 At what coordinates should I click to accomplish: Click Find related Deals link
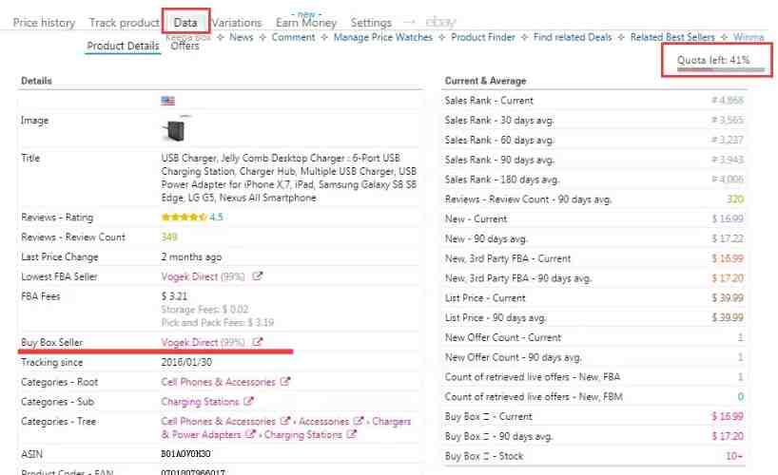(573, 37)
